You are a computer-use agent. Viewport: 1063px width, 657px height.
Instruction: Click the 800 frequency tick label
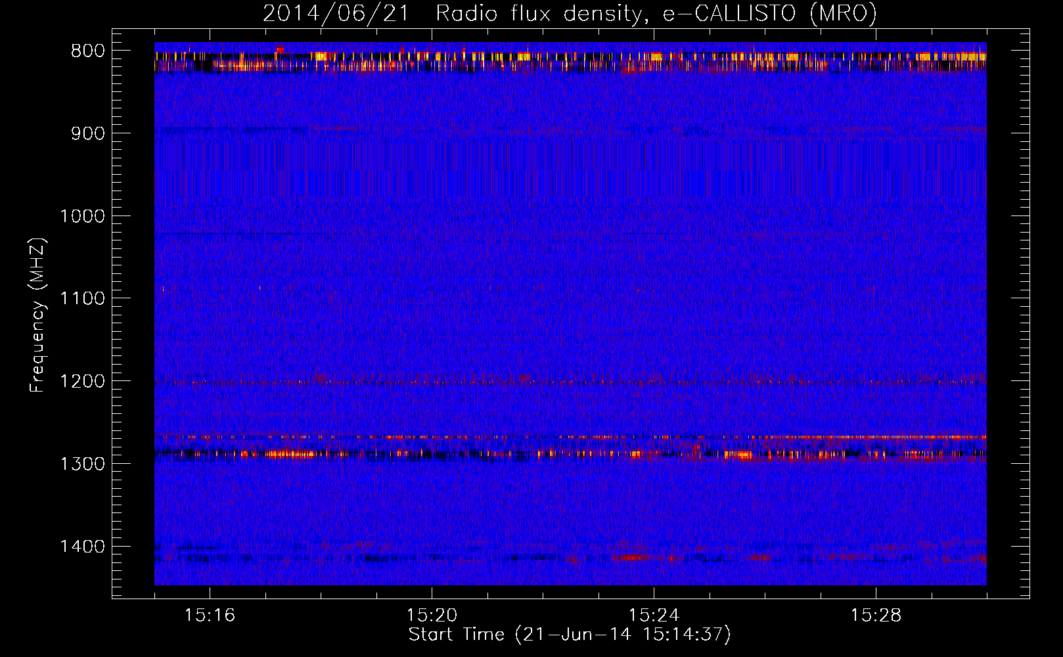(x=87, y=51)
